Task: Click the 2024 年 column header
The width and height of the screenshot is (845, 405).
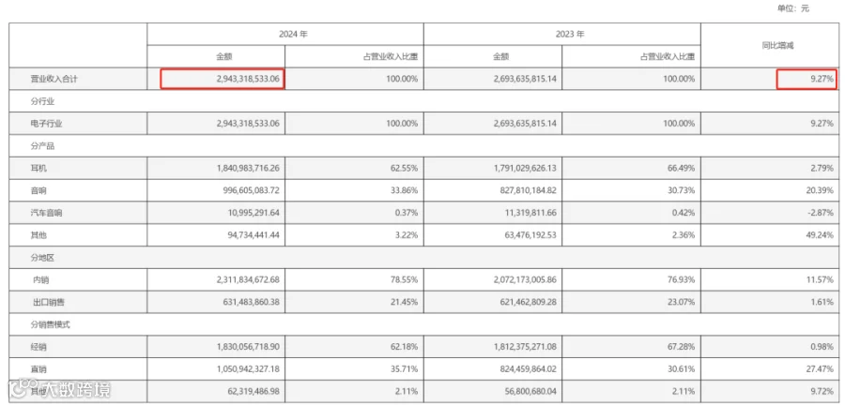Action: [285, 34]
